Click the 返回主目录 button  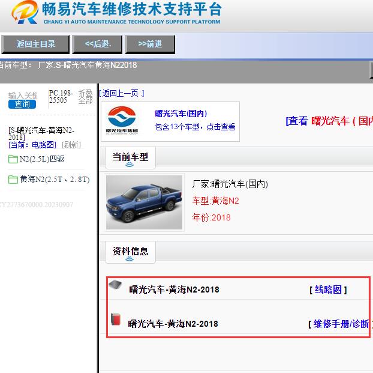(35, 44)
